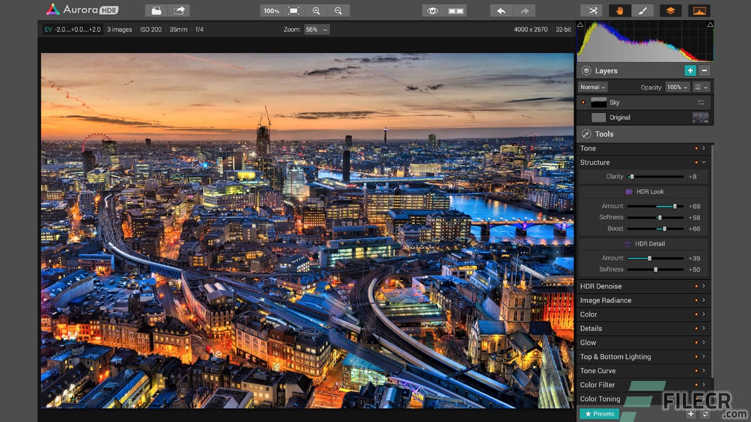The width and height of the screenshot is (751, 422).
Task: Click the Export image icon
Action: pyautogui.click(x=178, y=10)
